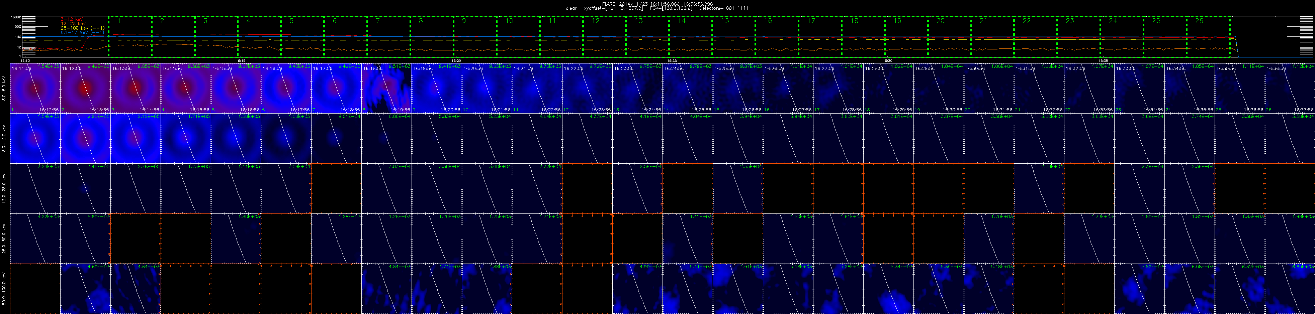Click the 12.0-25.0 keV row label
Image resolution: width=1315 pixels, height=314 pixels.
(4, 188)
